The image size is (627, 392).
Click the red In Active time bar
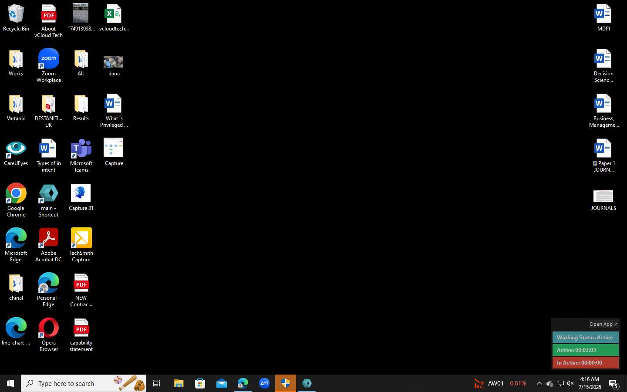point(585,363)
